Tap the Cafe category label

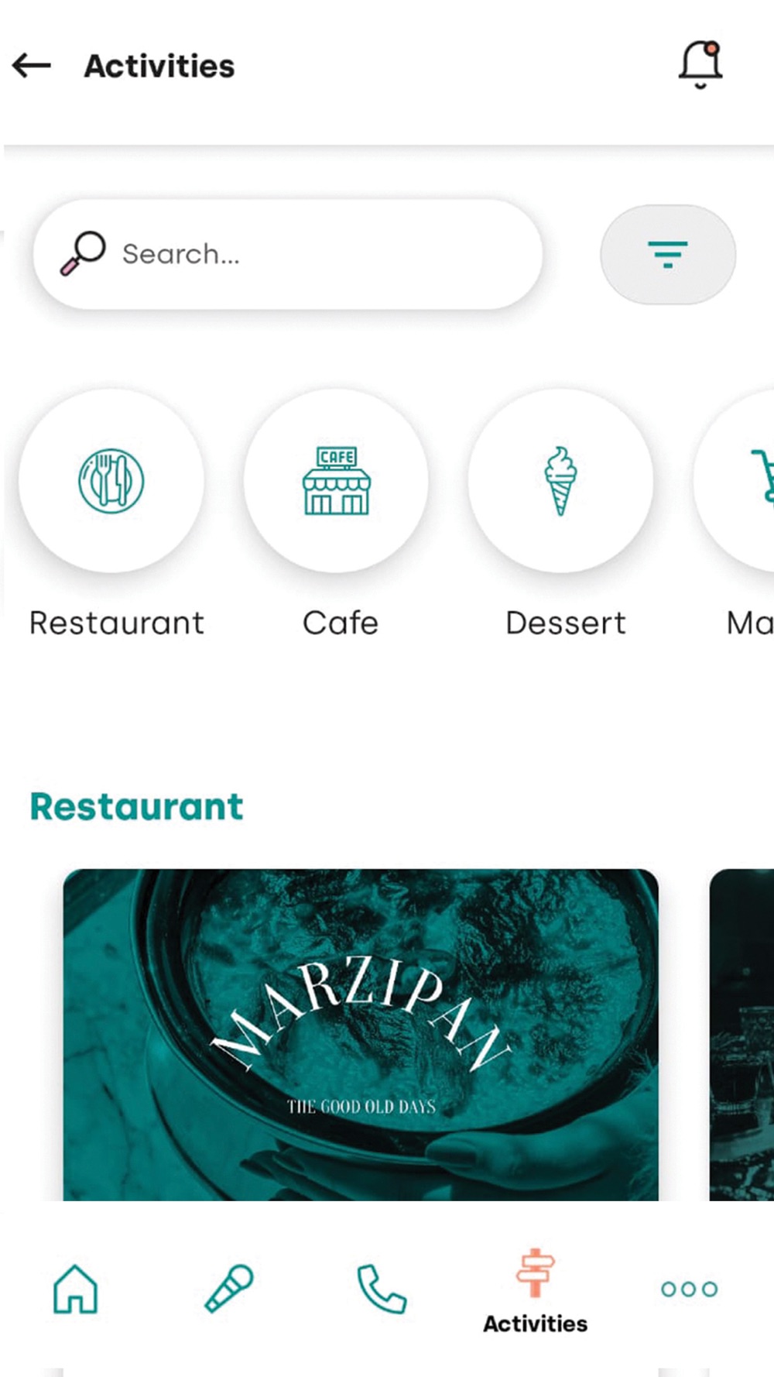tap(341, 623)
